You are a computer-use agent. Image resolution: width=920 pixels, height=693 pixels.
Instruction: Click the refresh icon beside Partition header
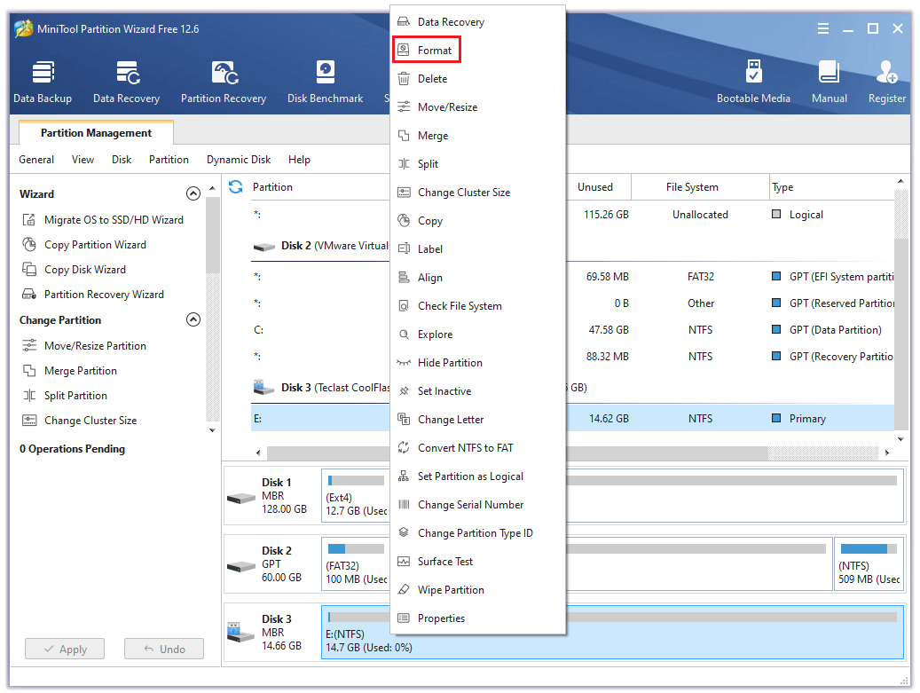coord(236,187)
